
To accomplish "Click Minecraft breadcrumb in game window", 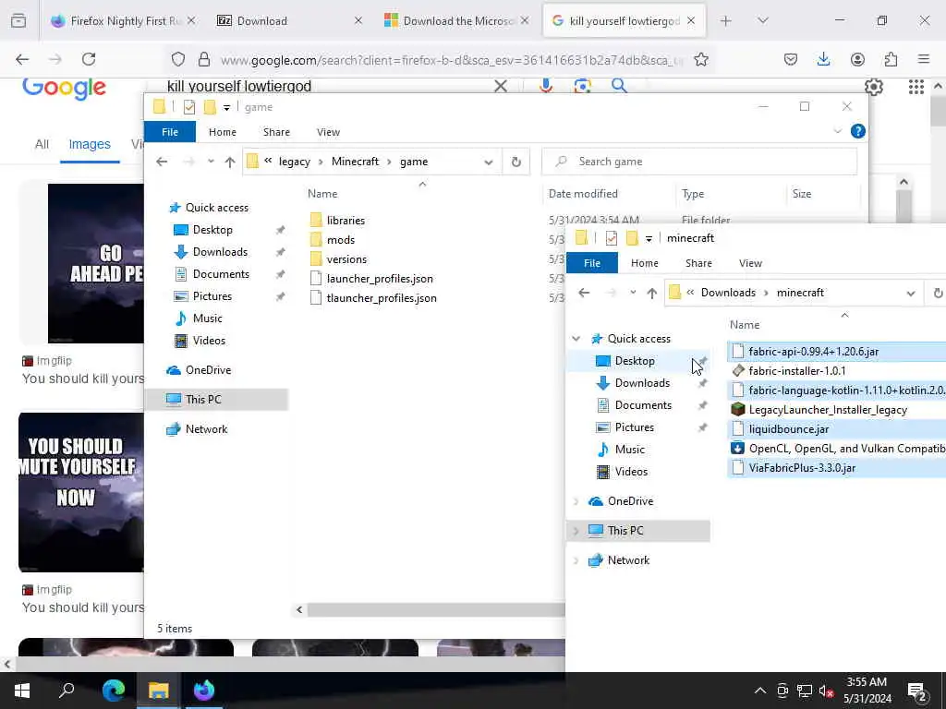I will (356, 162).
